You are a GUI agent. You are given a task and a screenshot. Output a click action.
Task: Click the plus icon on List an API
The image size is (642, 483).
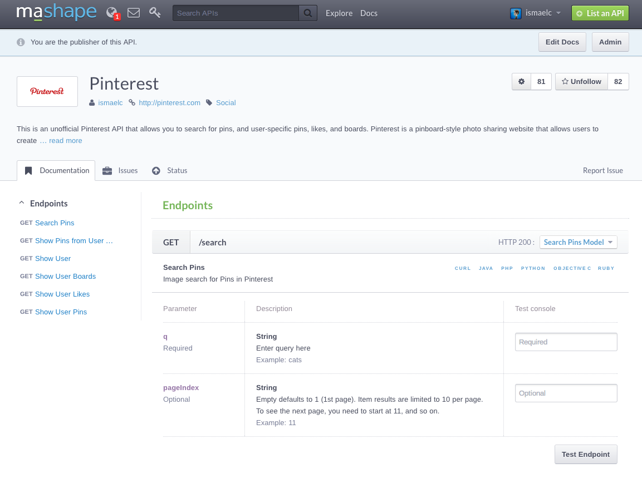[x=579, y=13]
